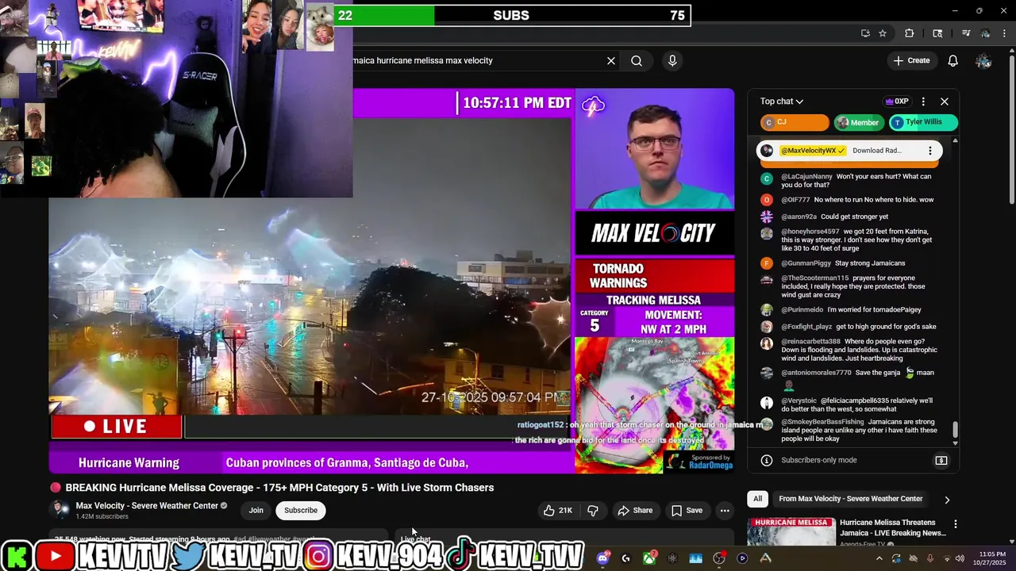Open the browser extensions puzzle icon
This screenshot has height=571, width=1016.
point(910,33)
